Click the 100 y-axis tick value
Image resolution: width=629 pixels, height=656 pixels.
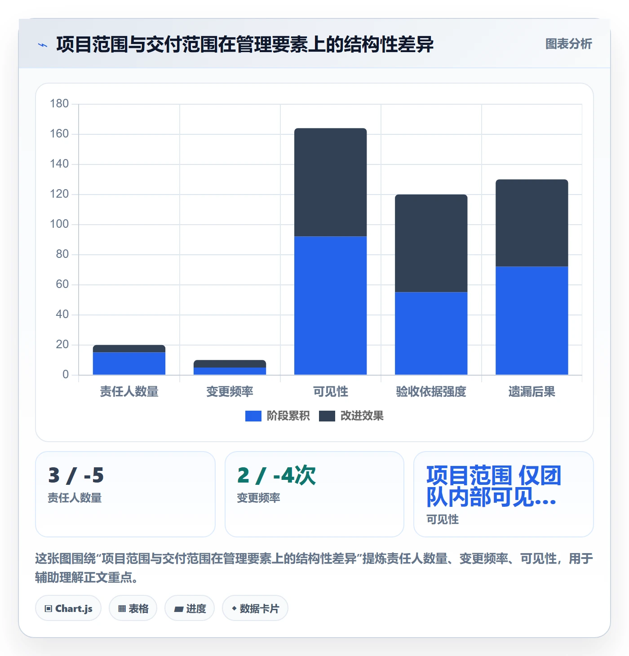click(x=59, y=224)
